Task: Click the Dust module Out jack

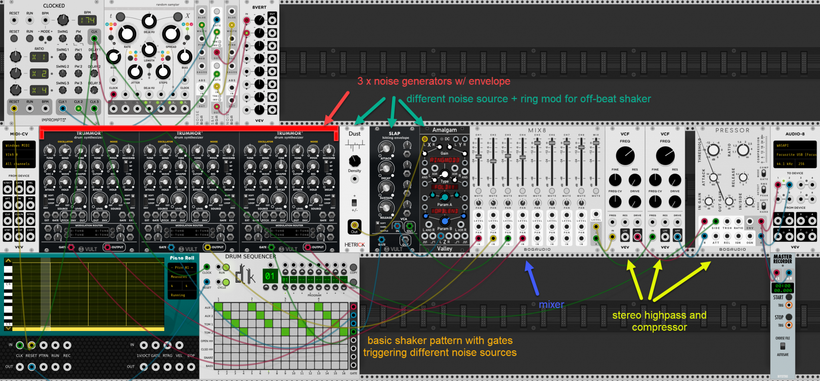Action: [354, 225]
